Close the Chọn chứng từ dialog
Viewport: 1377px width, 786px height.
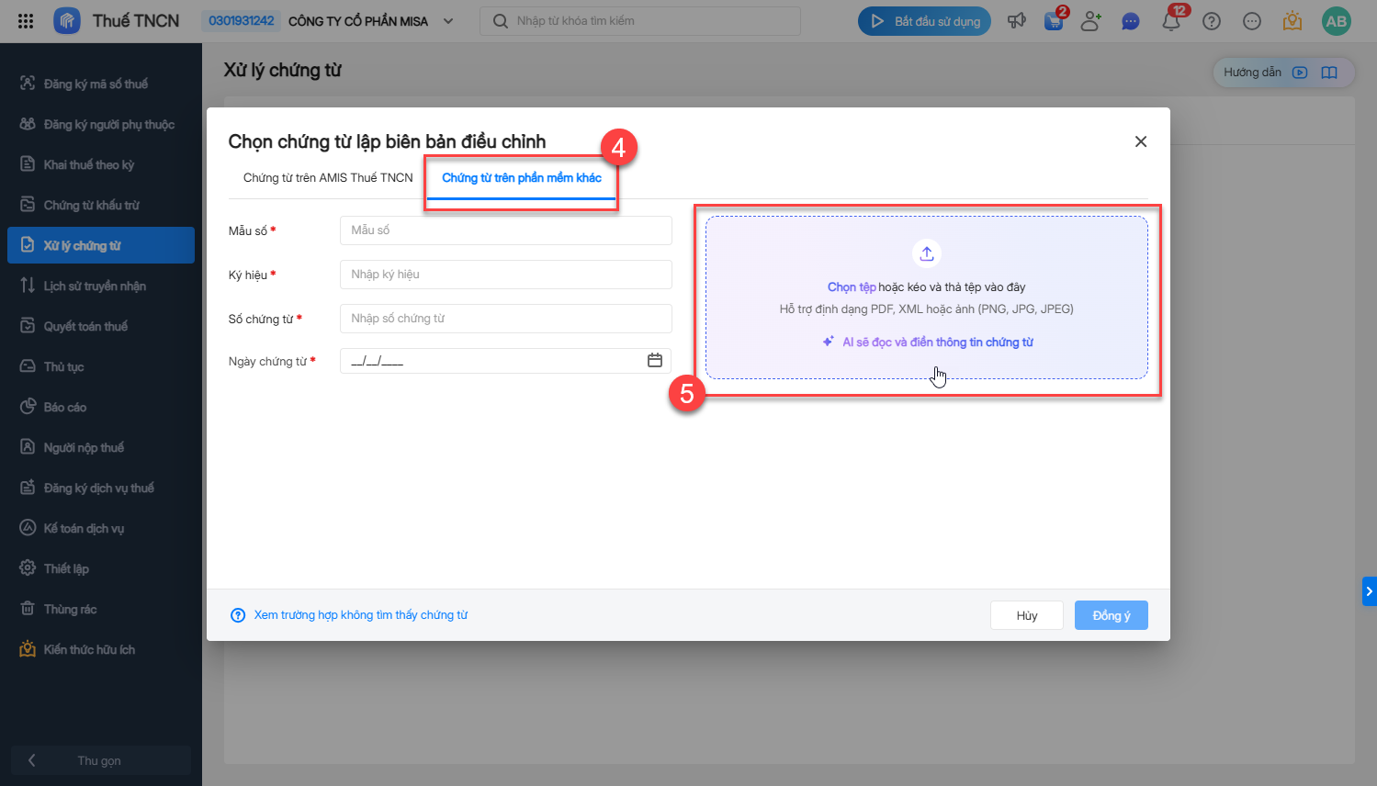[1141, 141]
